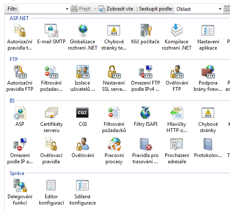The width and height of the screenshot is (230, 212).
Task: Open the ASP feature in IIS
Action: 20,117
